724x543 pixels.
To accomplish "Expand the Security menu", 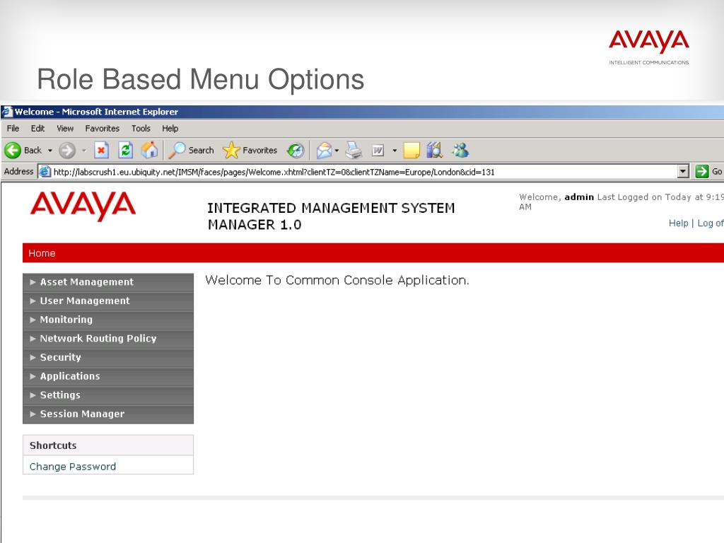I will [x=108, y=358].
